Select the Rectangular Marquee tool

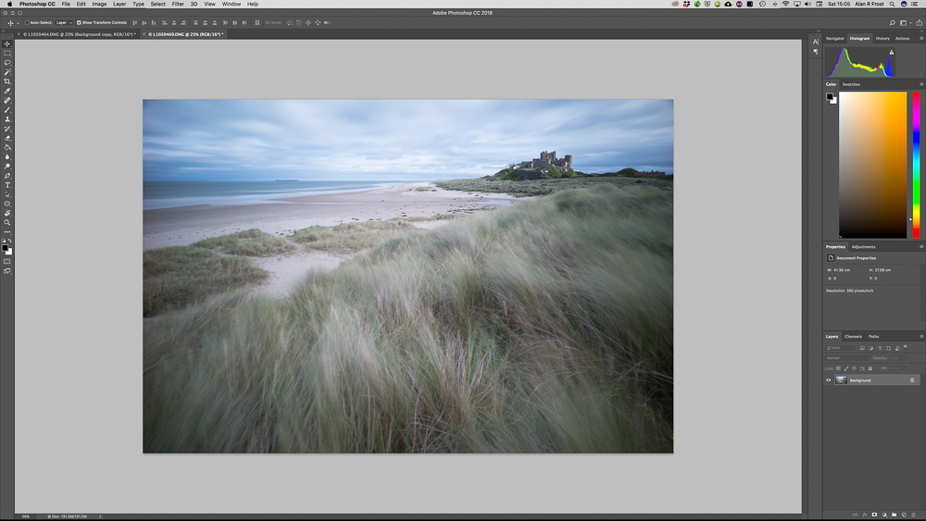click(x=7, y=53)
